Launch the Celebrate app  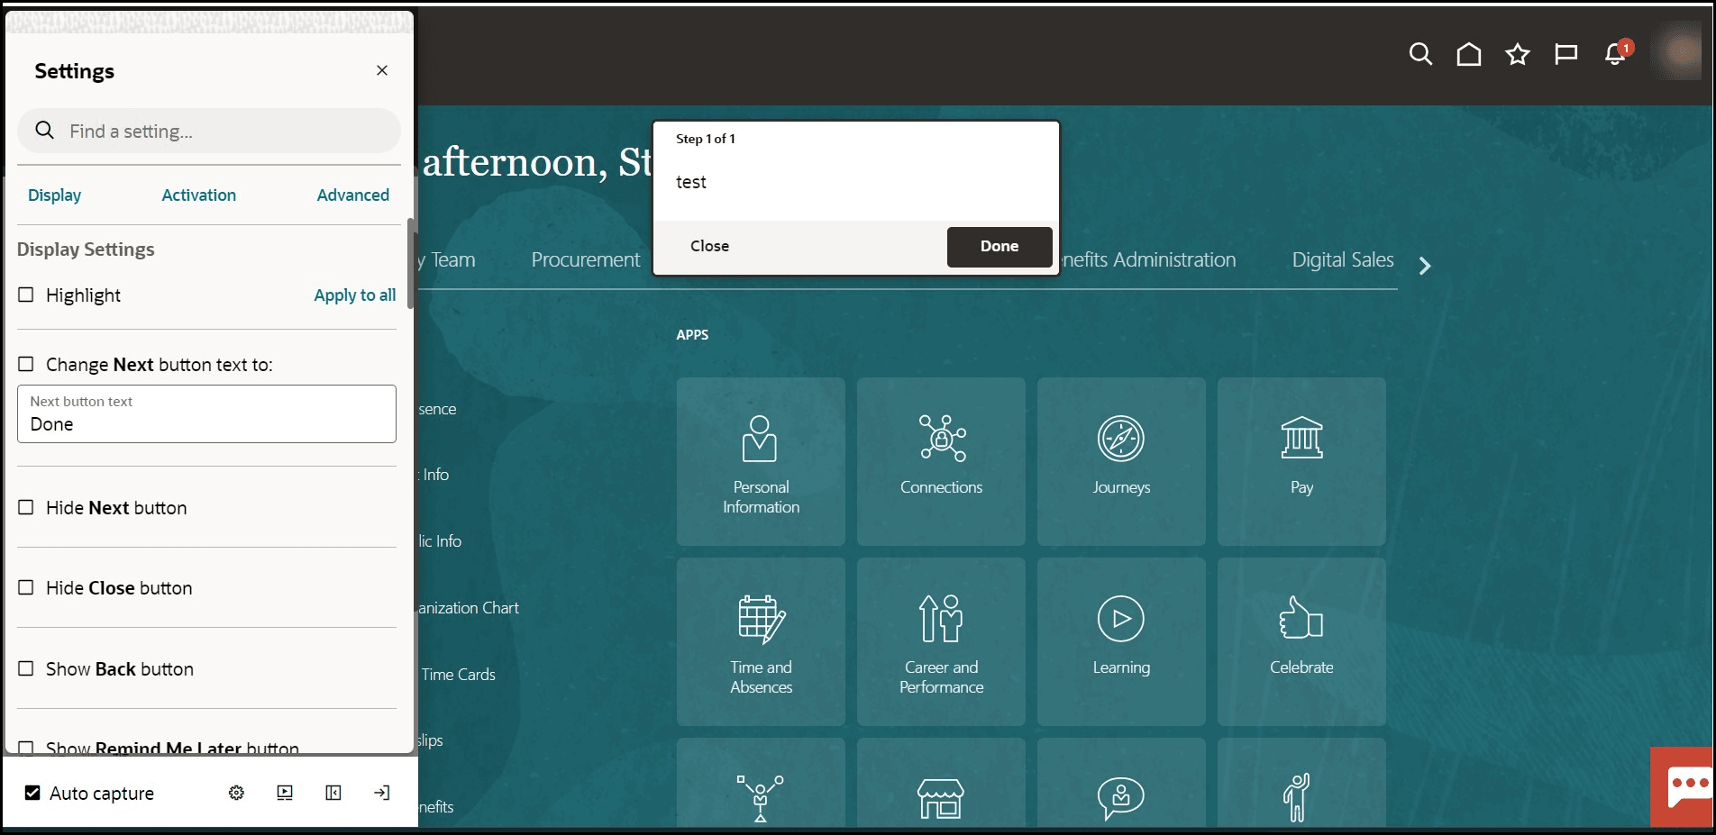[x=1301, y=641]
